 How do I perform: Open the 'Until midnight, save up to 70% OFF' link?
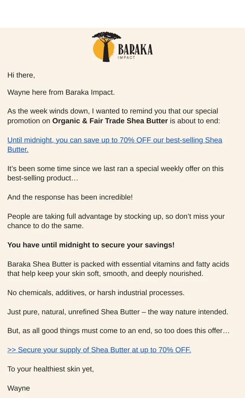(x=115, y=145)
